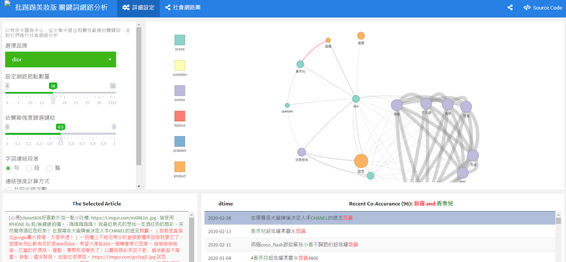
Task: Click the selected article scrollbar
Action: (x=191, y=239)
